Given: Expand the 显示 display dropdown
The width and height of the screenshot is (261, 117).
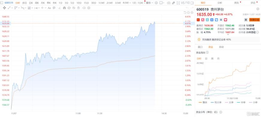Looking at the screenshot, I should 149,3.
